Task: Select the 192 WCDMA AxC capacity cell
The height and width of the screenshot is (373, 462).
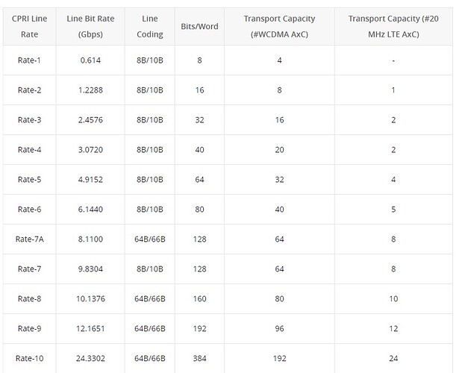Action: (x=279, y=358)
